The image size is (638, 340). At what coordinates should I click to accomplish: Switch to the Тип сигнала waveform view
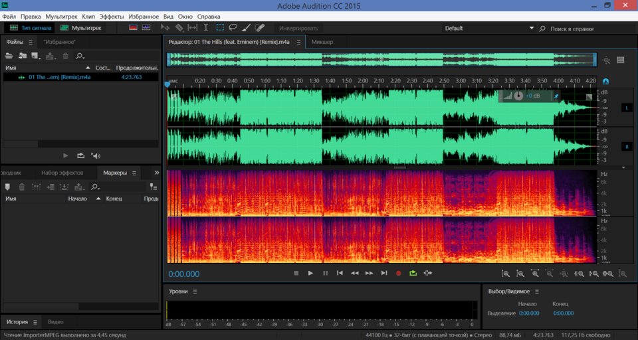(x=31, y=28)
